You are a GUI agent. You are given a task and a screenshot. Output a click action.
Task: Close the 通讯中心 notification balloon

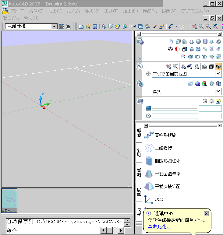point(206,214)
